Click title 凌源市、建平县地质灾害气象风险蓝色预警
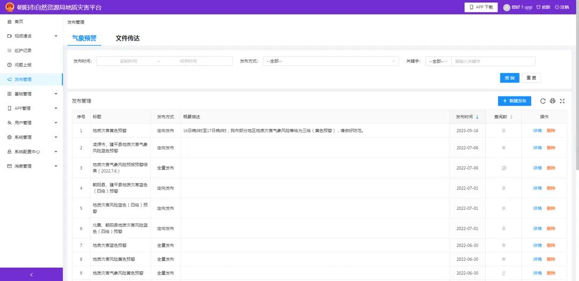Screen dimensions: 579x281 (120, 148)
